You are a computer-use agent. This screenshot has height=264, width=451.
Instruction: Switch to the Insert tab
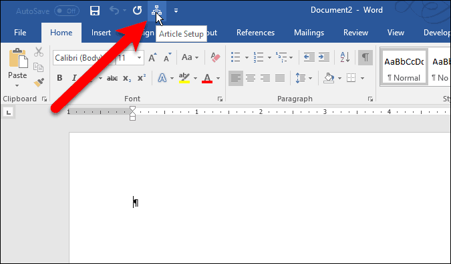click(x=101, y=33)
